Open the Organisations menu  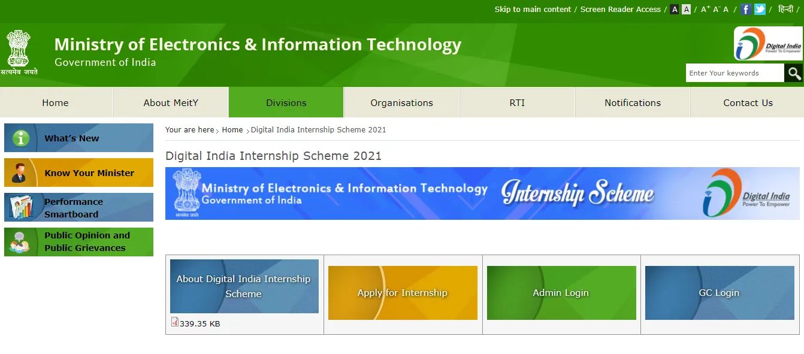coord(401,102)
